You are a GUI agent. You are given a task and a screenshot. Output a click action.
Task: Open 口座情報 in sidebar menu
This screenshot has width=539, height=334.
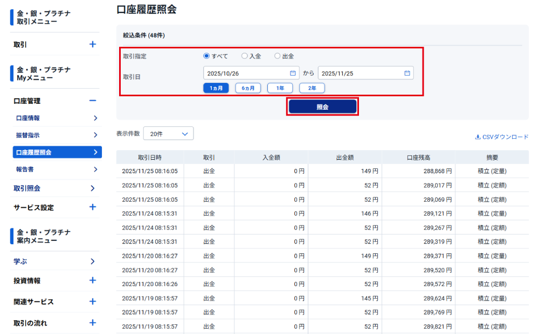click(56, 118)
